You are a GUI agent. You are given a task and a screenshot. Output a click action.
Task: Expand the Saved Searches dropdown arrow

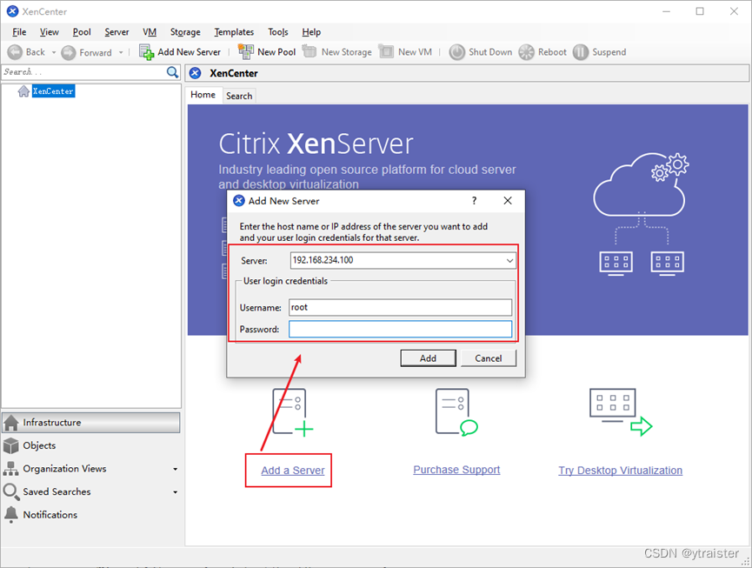pos(175,492)
